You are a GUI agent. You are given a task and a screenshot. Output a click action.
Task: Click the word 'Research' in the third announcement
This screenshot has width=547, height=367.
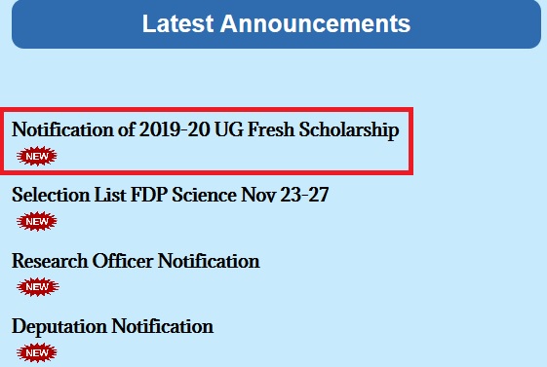coord(50,261)
